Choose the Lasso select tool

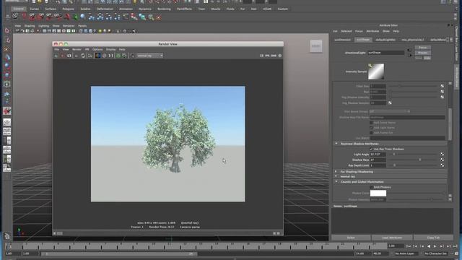7,40
